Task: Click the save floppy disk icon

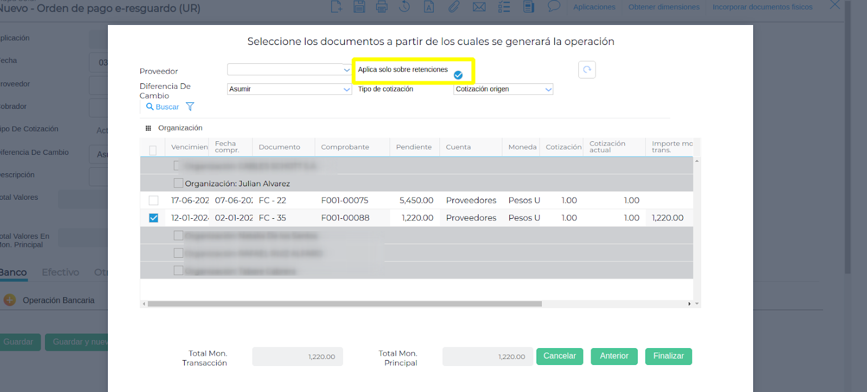Action: point(359,6)
